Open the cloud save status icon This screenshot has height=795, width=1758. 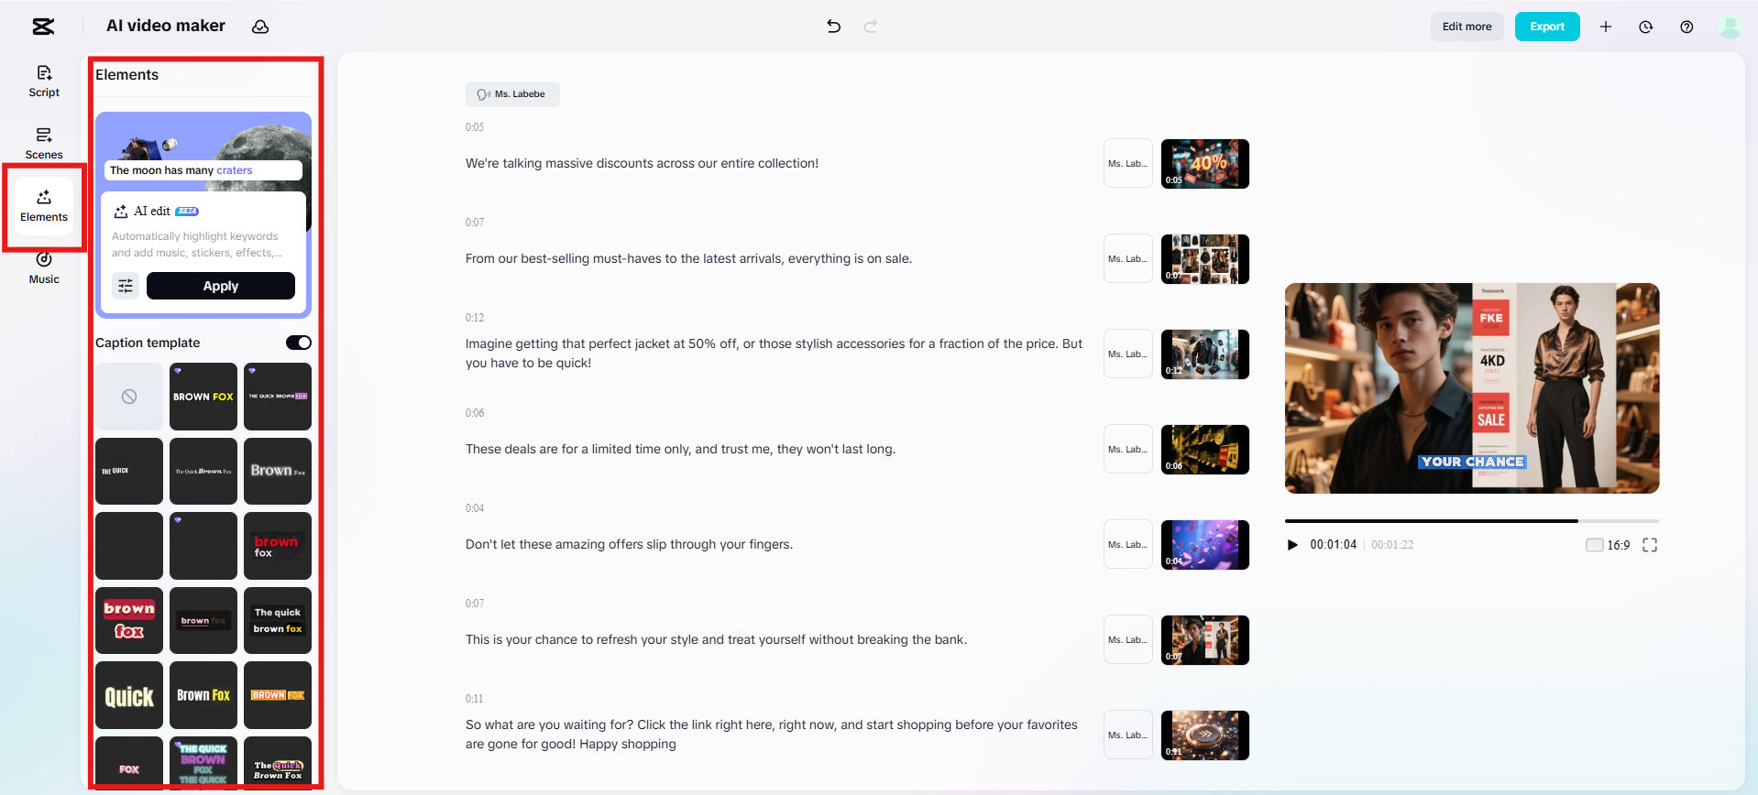pos(260,27)
